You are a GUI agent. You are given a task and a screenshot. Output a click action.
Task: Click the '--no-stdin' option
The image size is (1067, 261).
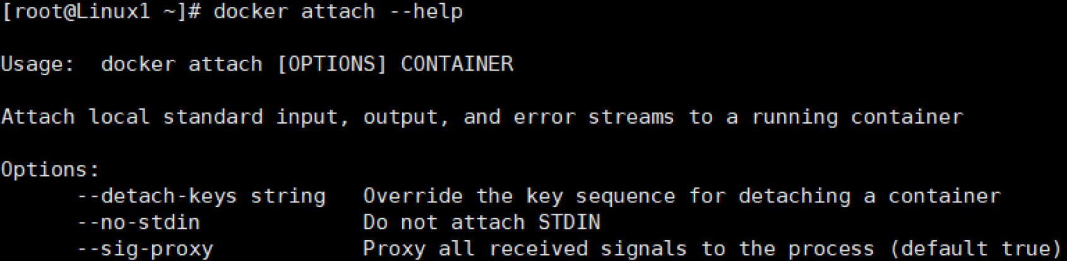coord(138,223)
